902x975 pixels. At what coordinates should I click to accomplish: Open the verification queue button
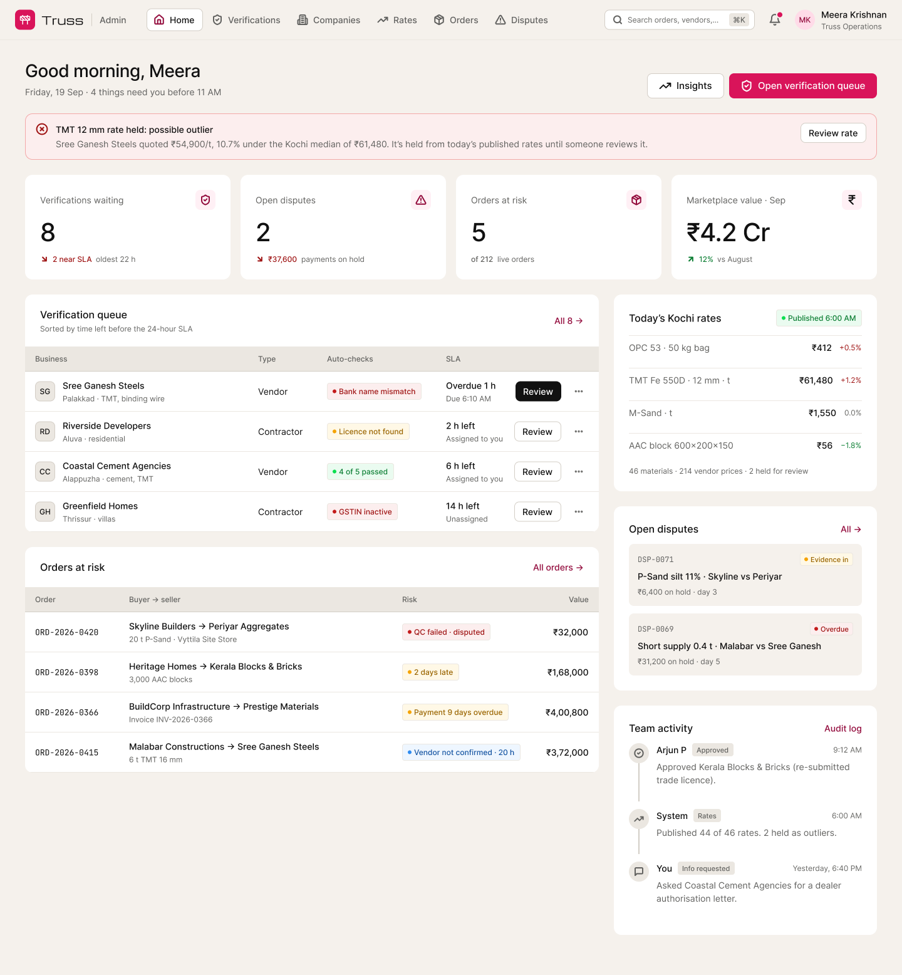(803, 86)
